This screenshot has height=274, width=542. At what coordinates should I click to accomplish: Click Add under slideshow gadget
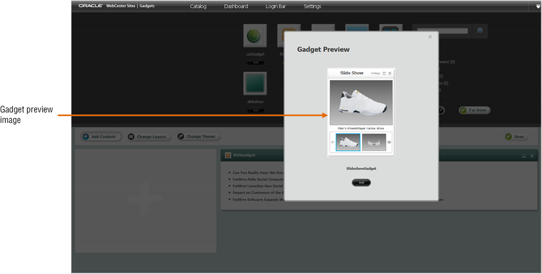click(x=255, y=110)
